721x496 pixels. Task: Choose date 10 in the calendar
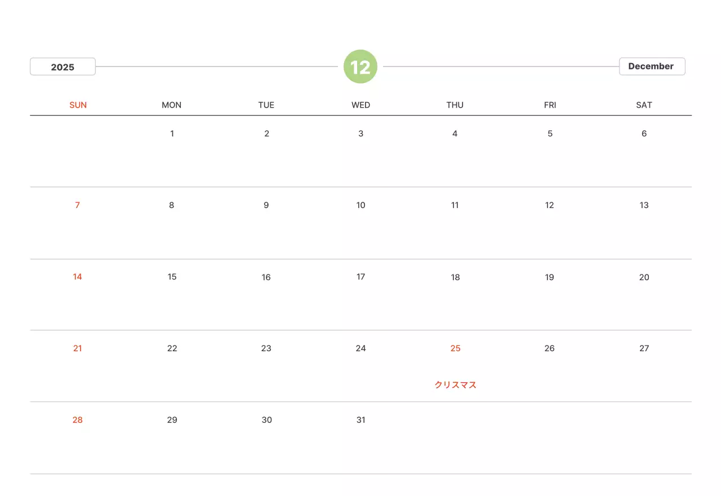(x=360, y=205)
